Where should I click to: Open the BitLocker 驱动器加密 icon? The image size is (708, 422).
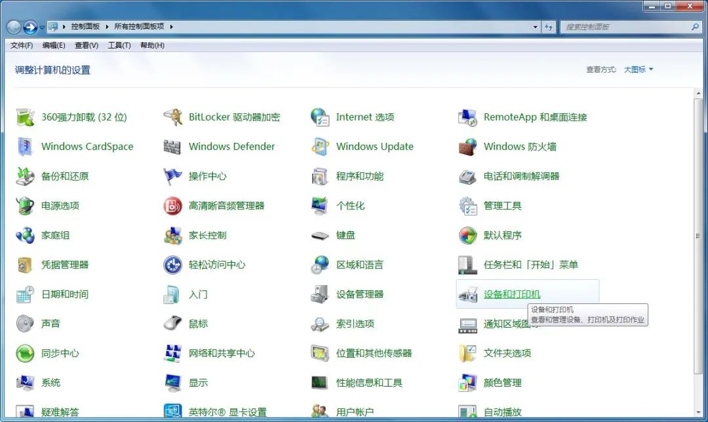(x=172, y=117)
